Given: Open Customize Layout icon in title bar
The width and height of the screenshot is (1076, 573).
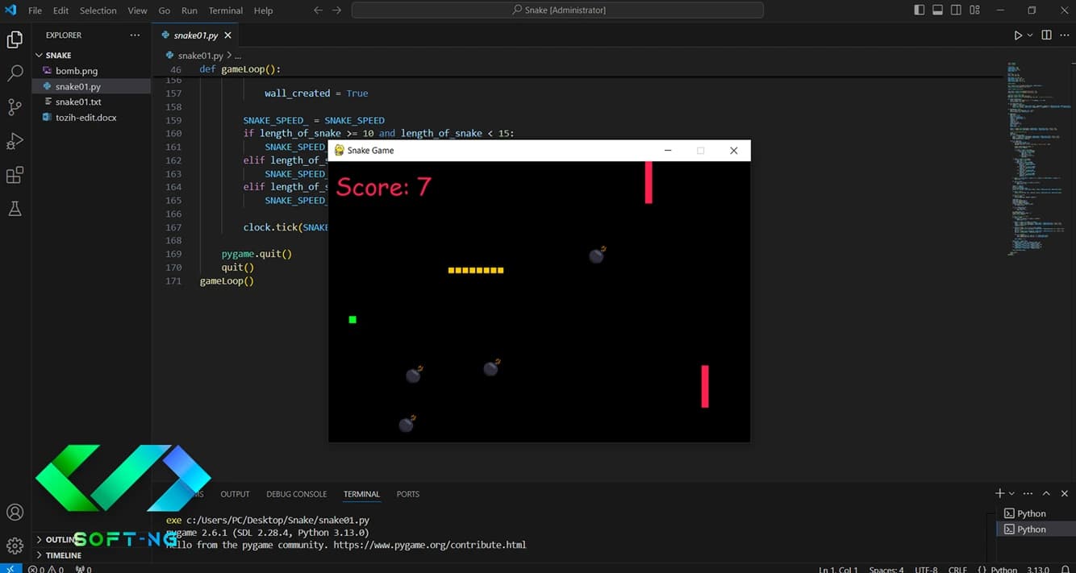Looking at the screenshot, I should (x=975, y=10).
